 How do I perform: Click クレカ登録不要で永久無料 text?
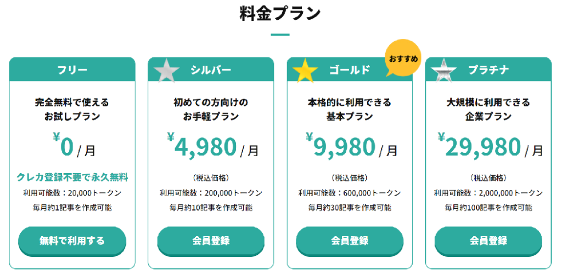point(72,178)
